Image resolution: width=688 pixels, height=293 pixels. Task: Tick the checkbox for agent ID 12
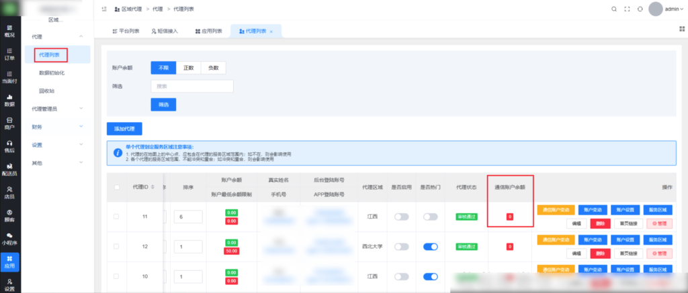116,247
